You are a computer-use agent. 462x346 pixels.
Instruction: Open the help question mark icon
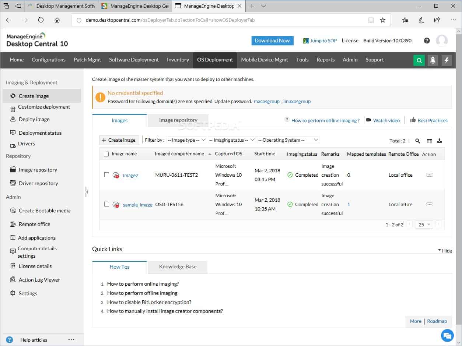[427, 41]
